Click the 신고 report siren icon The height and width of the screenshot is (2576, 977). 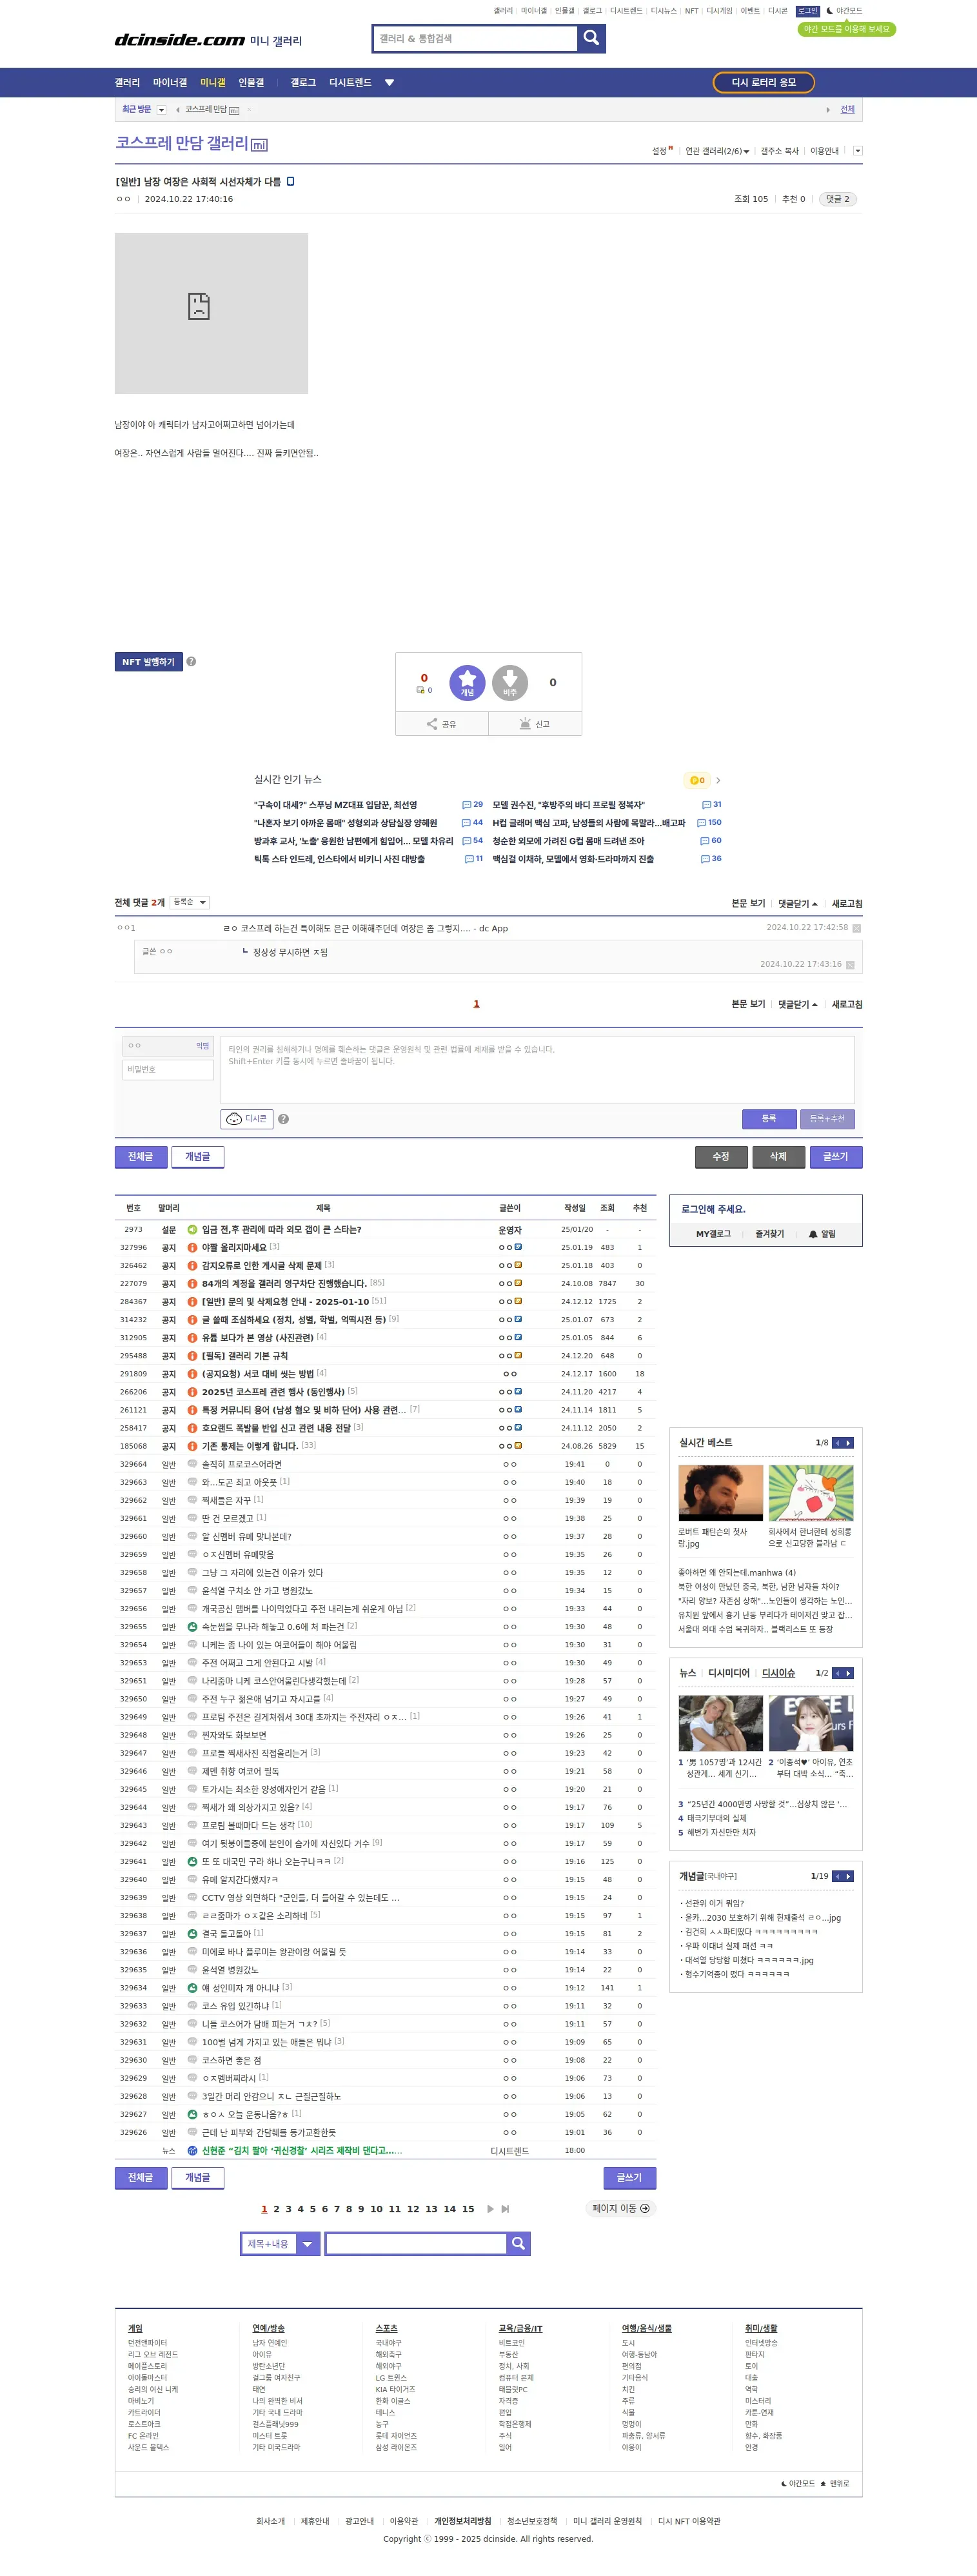coord(535,724)
